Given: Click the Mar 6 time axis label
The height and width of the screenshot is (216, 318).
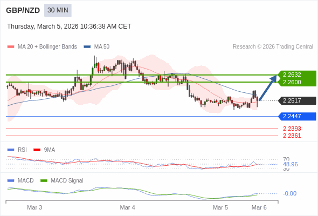Looking at the screenshot, I should (259, 207).
